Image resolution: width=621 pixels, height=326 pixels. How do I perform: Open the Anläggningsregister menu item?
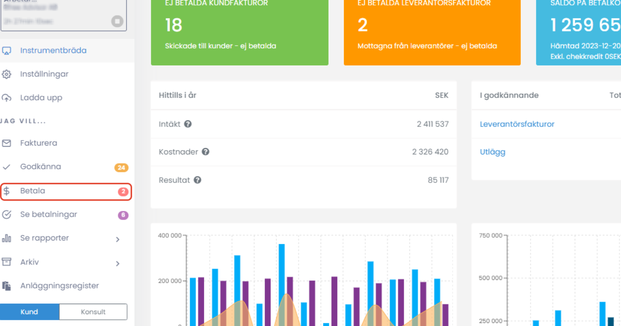pos(67,286)
